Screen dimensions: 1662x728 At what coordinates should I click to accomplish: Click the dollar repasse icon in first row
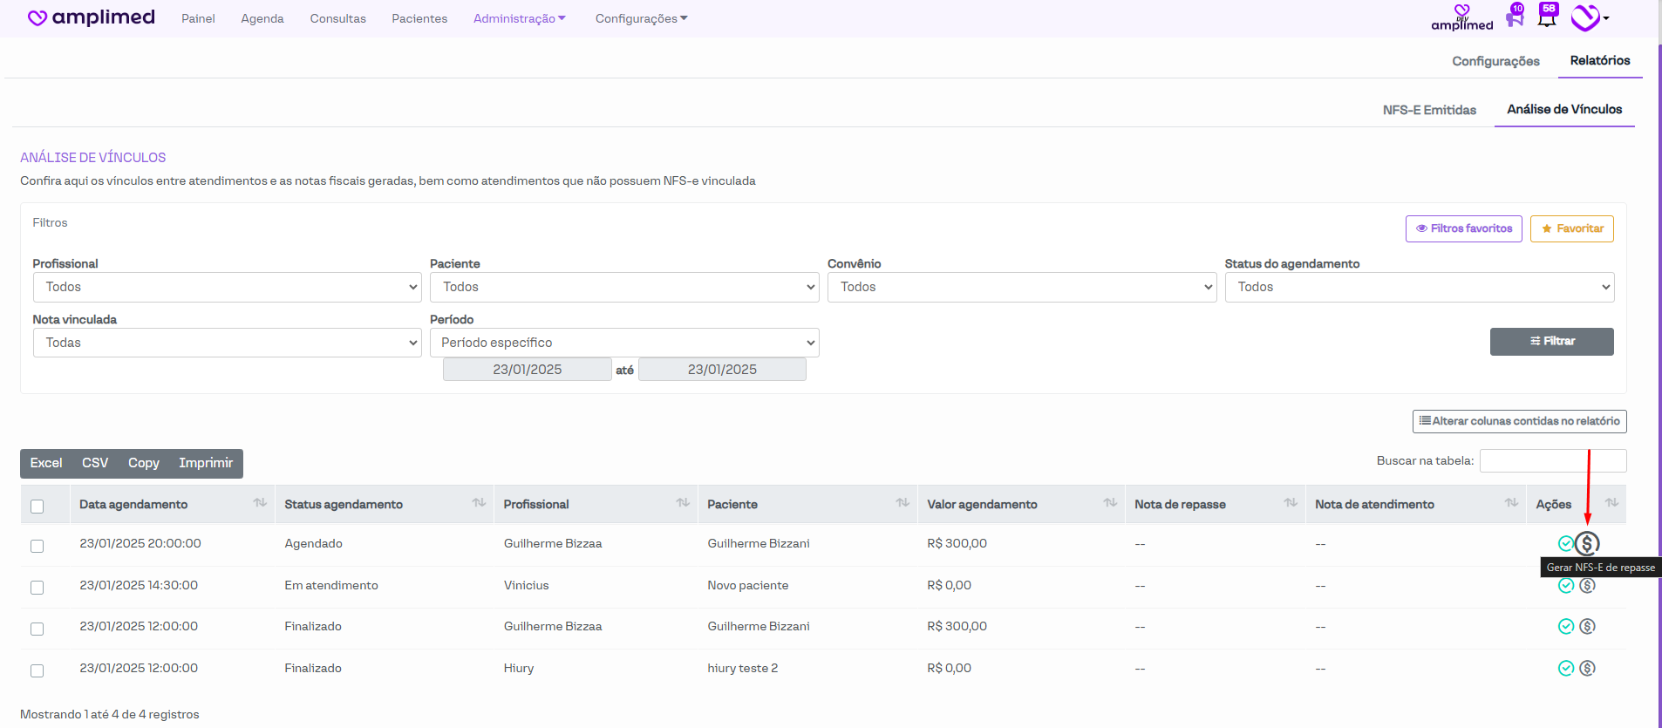point(1587,544)
